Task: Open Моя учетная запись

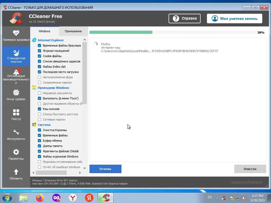Action: tap(234, 19)
